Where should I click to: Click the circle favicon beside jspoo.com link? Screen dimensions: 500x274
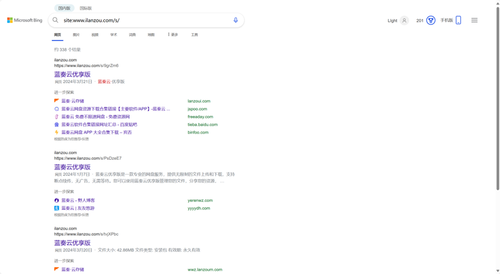point(57,109)
